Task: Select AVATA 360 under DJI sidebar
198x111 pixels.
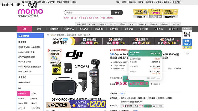Action: [x=36, y=98]
